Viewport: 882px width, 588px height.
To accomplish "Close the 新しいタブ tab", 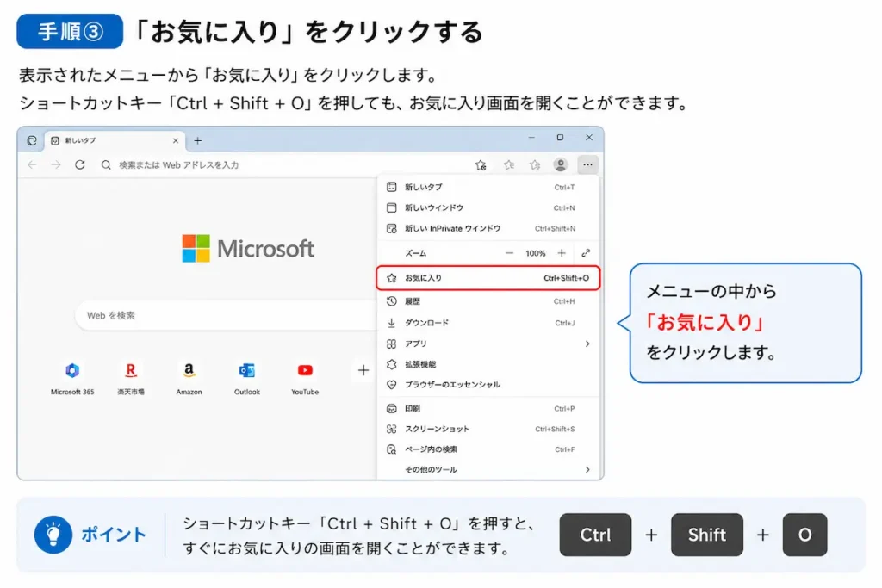I will (176, 140).
